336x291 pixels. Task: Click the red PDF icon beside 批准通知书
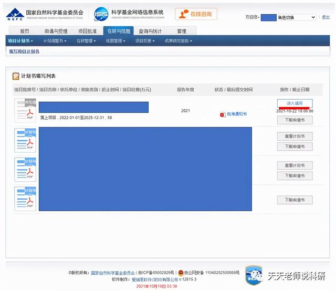coord(223,115)
